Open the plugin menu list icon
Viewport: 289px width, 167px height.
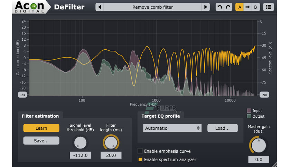(268, 7)
